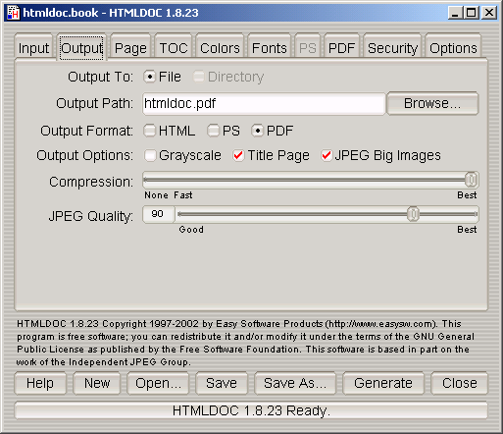
Task: Switch to the Fonts tab
Action: tap(270, 48)
